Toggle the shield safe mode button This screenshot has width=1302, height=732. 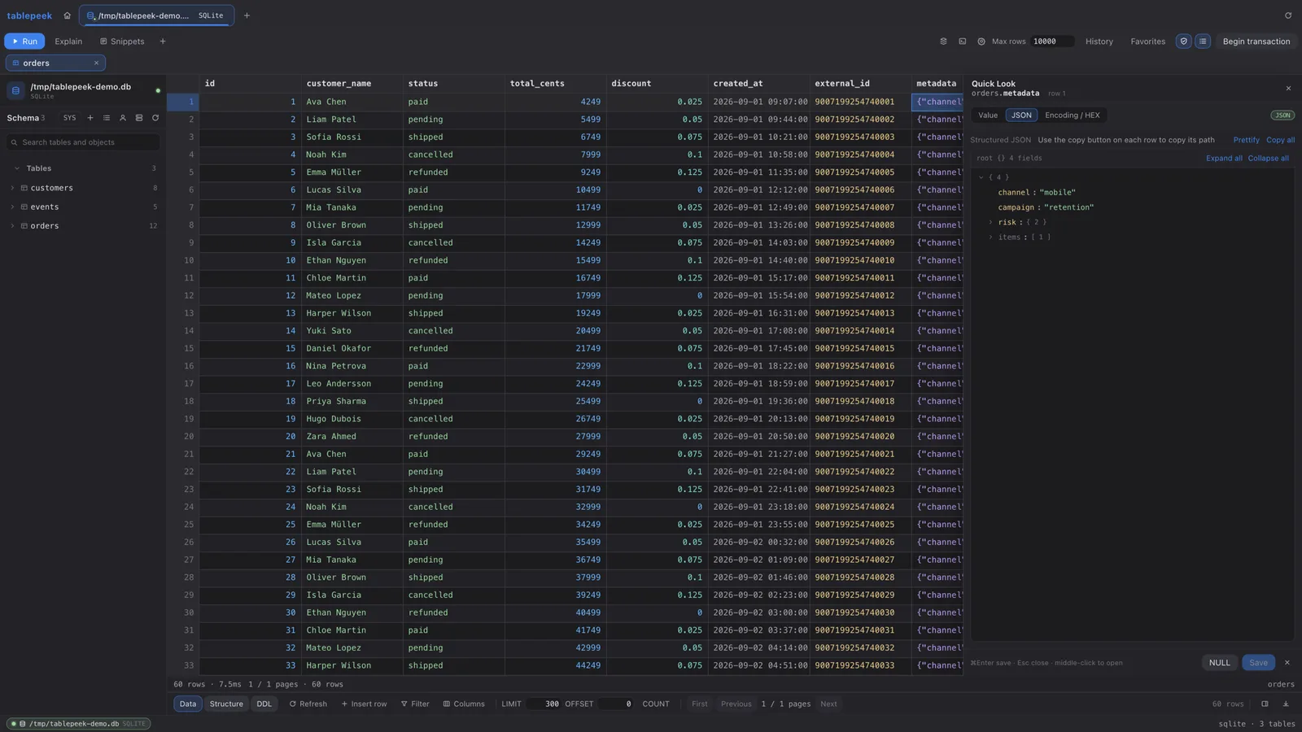click(1184, 41)
